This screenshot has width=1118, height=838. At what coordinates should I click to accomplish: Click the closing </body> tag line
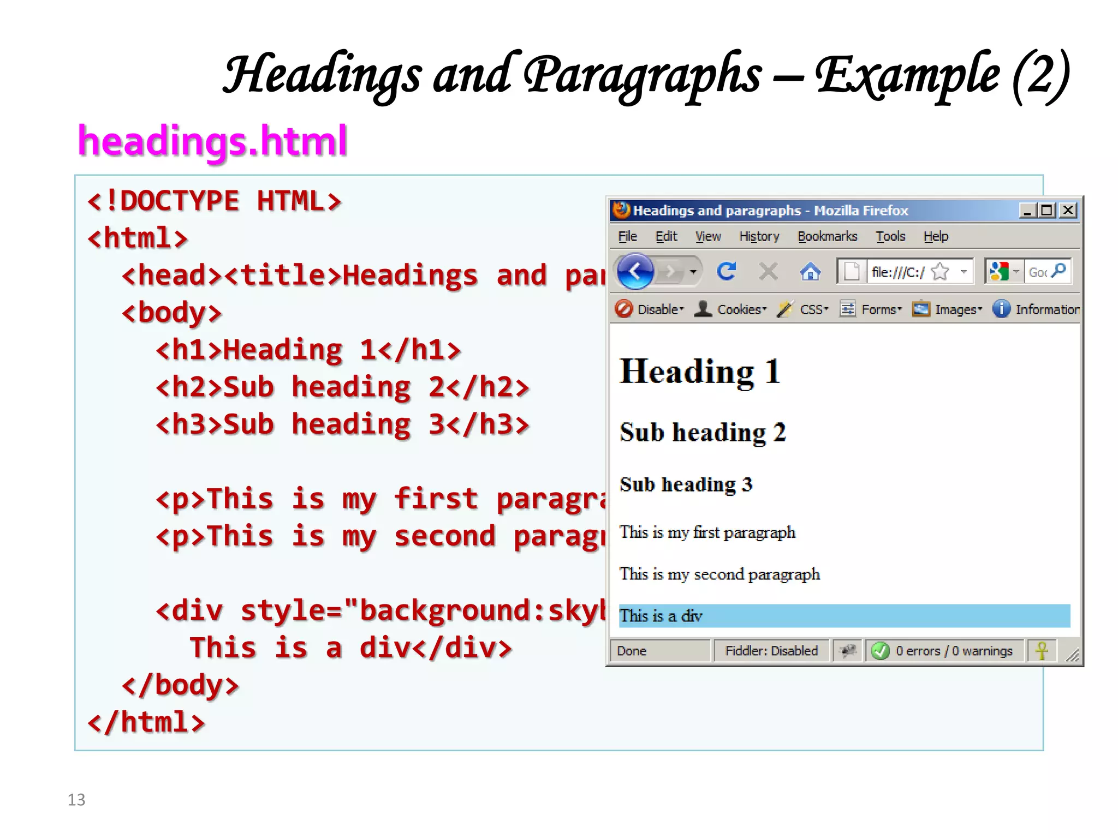(180, 685)
